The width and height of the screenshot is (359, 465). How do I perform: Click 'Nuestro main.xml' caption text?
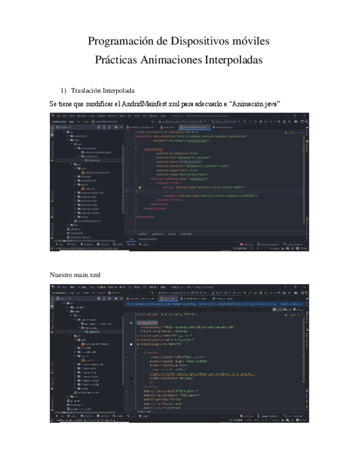(x=75, y=275)
